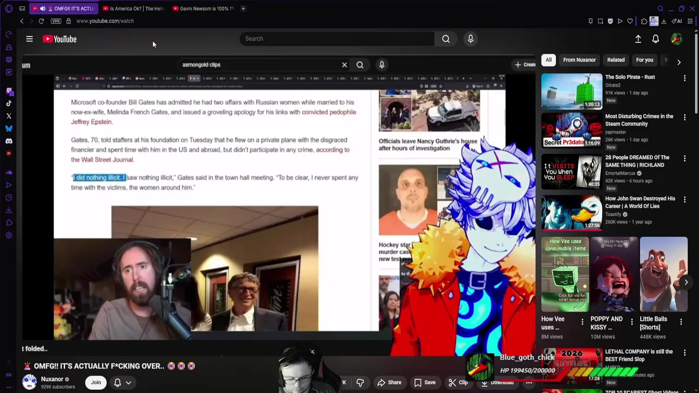
Task: Clip this video
Action: [458, 383]
